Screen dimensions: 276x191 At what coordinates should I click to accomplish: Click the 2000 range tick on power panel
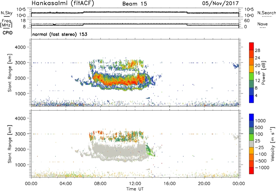pyautogui.click(x=20, y=78)
